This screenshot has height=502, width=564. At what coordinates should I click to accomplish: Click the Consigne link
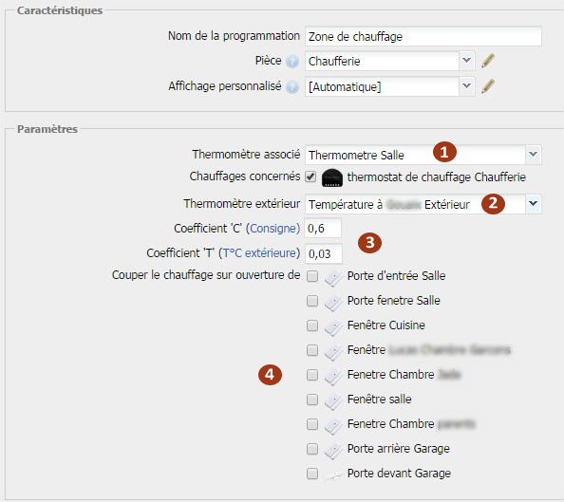pos(273,229)
